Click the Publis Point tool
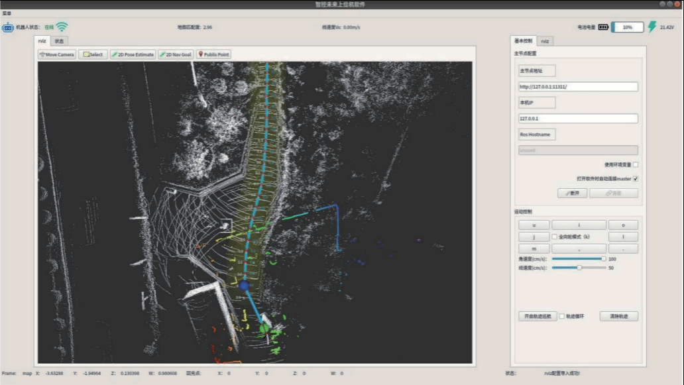 tap(214, 54)
